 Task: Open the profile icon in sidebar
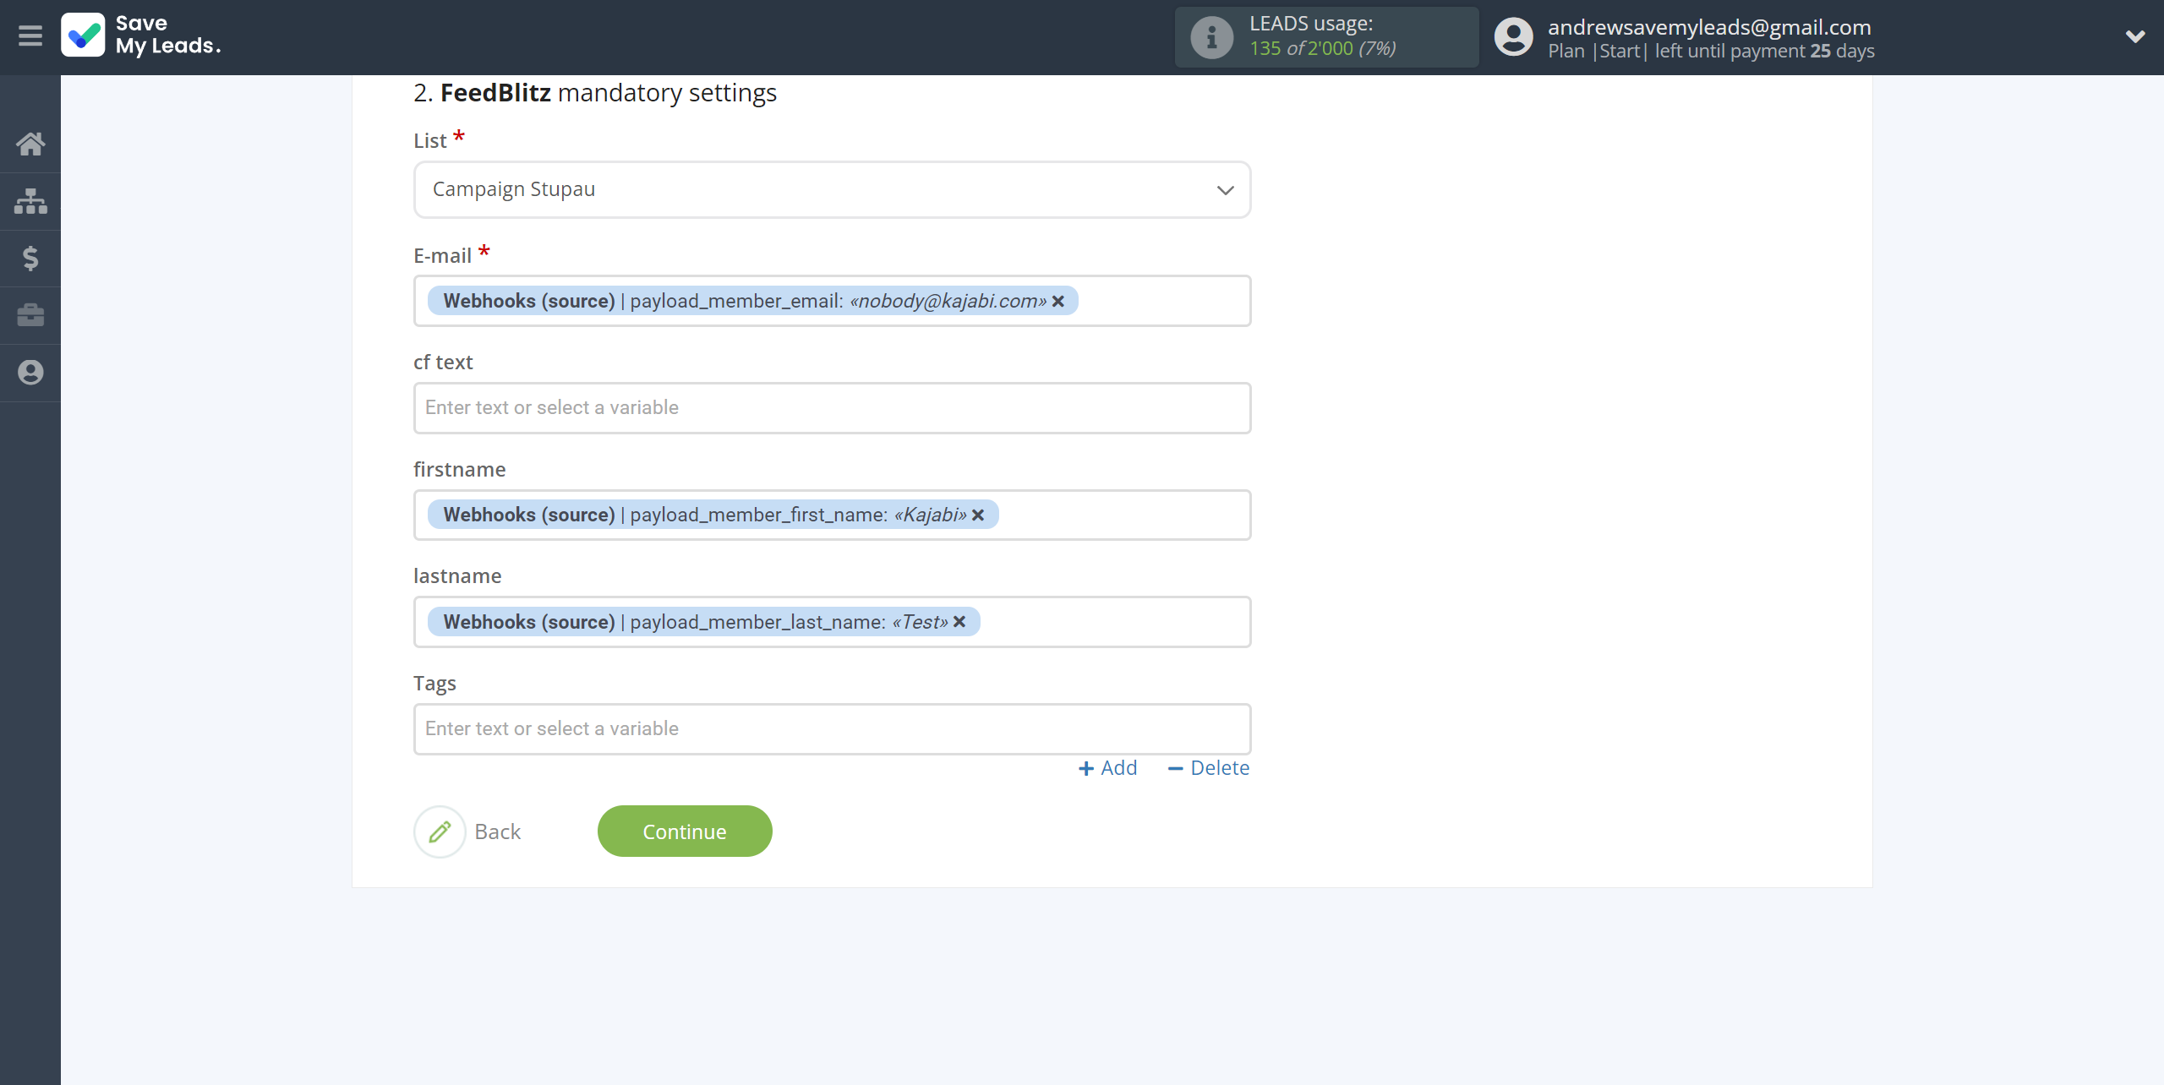pos(30,373)
